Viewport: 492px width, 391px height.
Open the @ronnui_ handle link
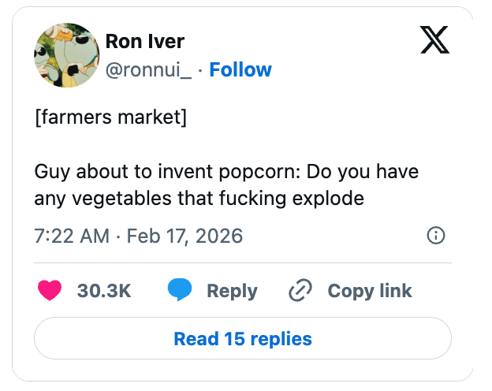148,69
